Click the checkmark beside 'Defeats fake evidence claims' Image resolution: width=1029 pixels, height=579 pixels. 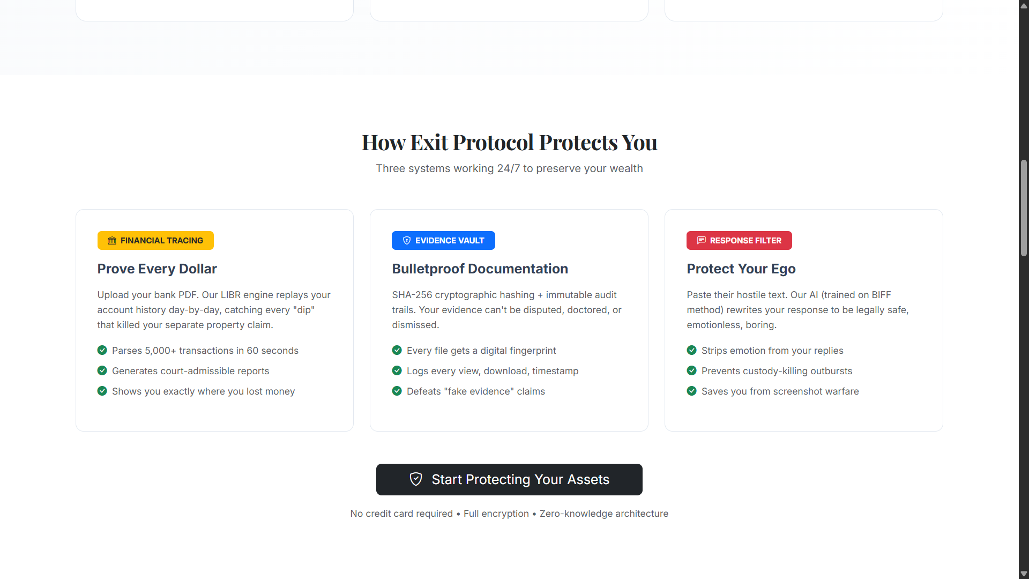[397, 391]
